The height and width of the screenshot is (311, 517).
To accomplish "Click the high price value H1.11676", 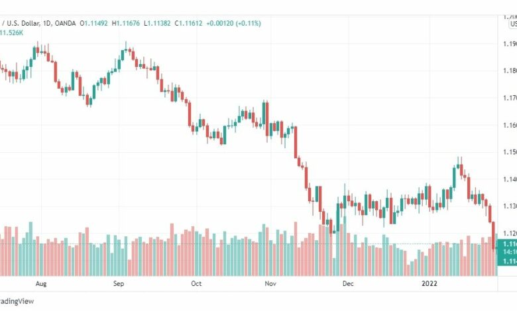I will click(x=126, y=23).
